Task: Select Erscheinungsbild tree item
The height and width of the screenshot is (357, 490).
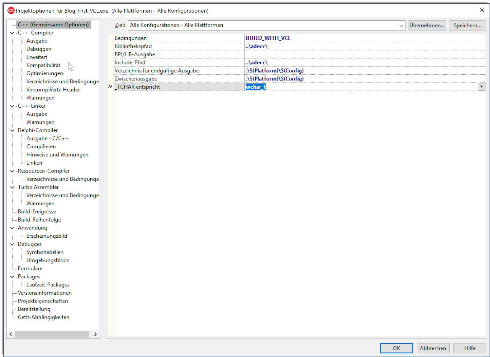Action: point(47,236)
